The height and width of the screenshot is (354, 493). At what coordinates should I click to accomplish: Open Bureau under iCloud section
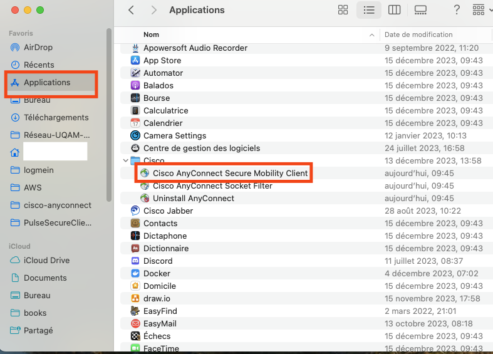31,296
